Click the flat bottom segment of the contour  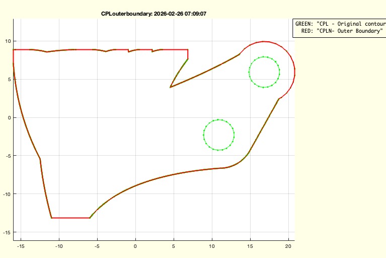(70, 218)
